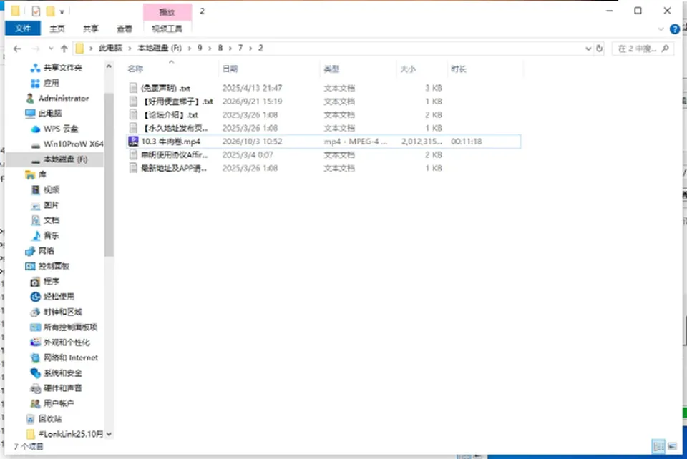Select the 【论坛介绍】.txt file name

170,115
